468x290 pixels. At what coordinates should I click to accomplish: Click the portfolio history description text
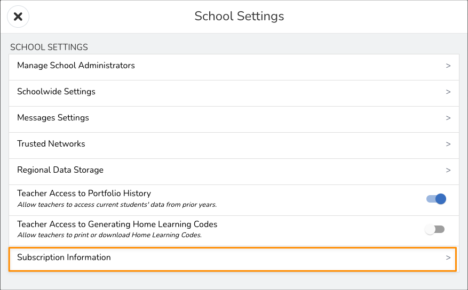(x=117, y=205)
